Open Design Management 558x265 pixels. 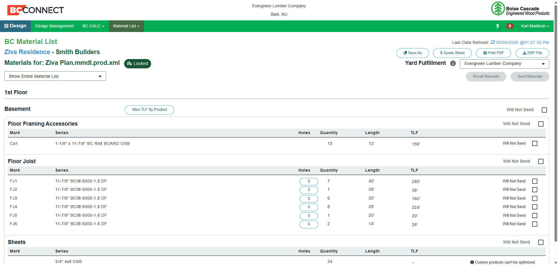tap(54, 26)
